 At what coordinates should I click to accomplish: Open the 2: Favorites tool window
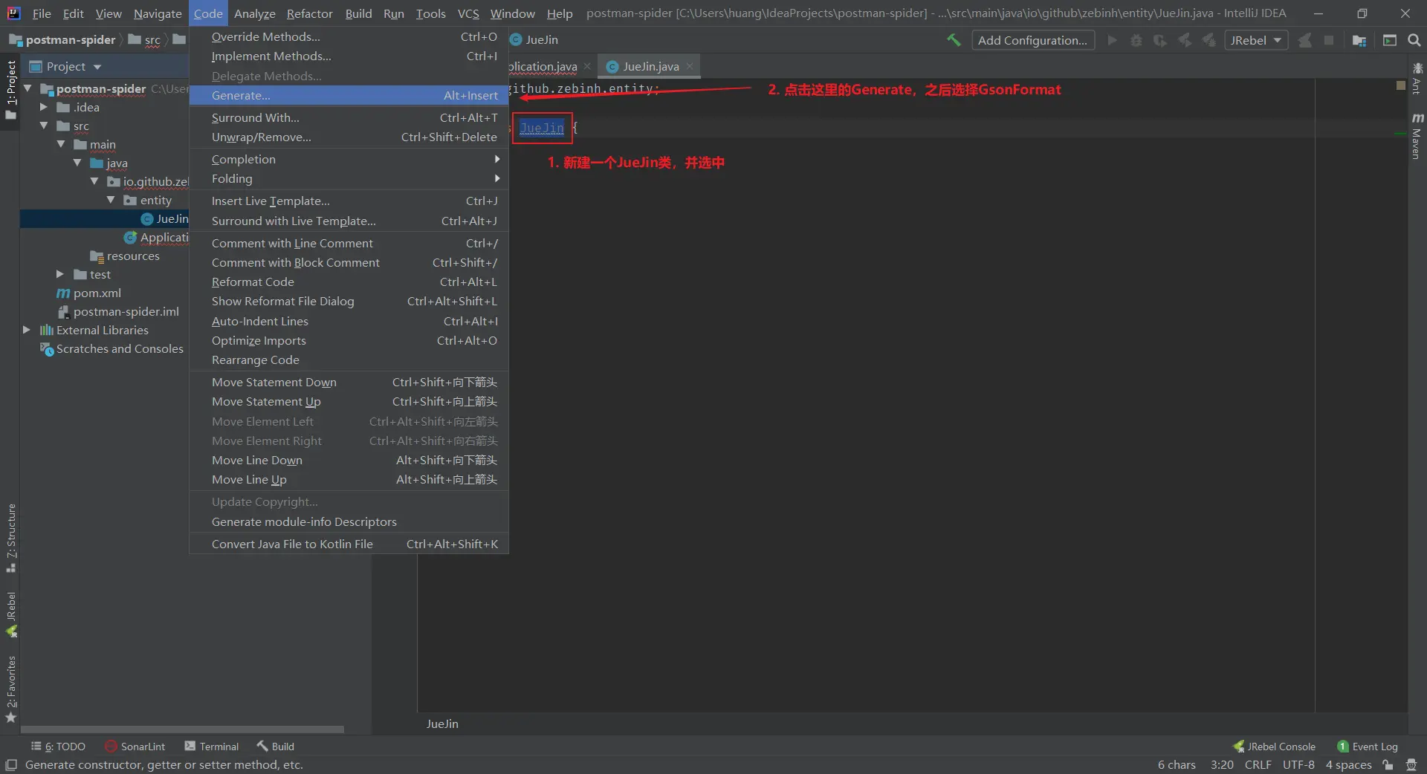click(x=10, y=689)
